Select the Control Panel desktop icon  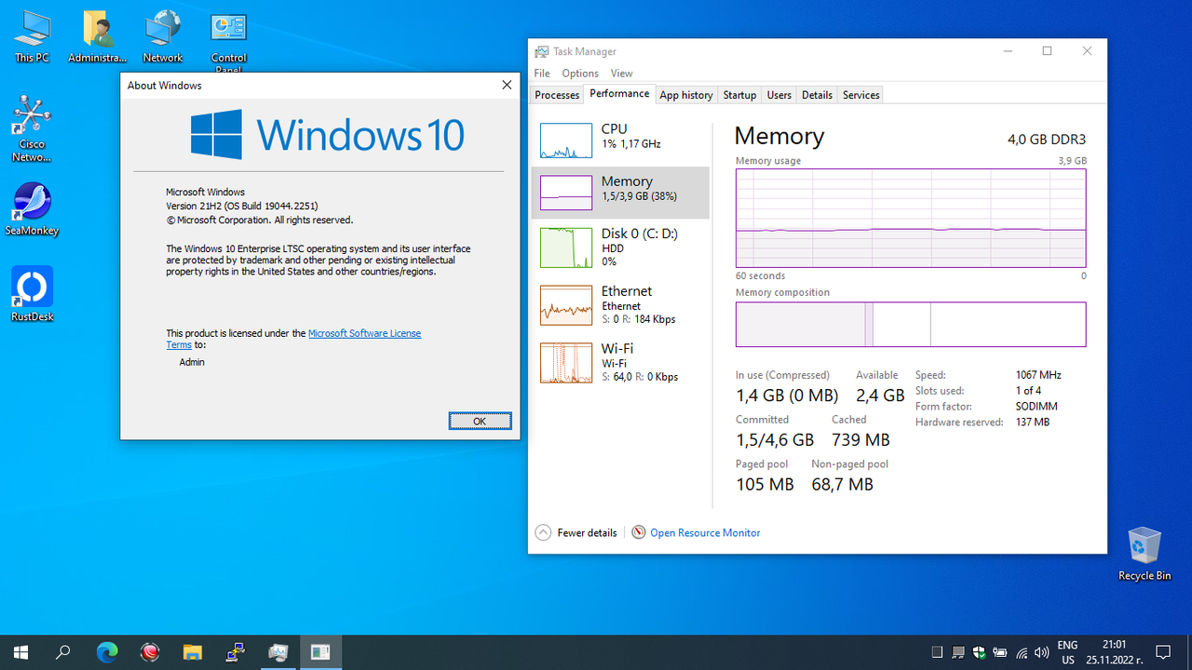228,42
